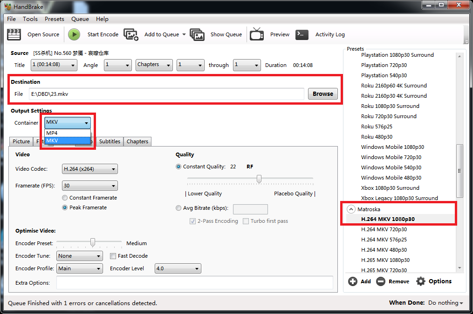Select preset Windows Mobile 720p30
This screenshot has height=314, width=473.
pyautogui.click(x=391, y=157)
